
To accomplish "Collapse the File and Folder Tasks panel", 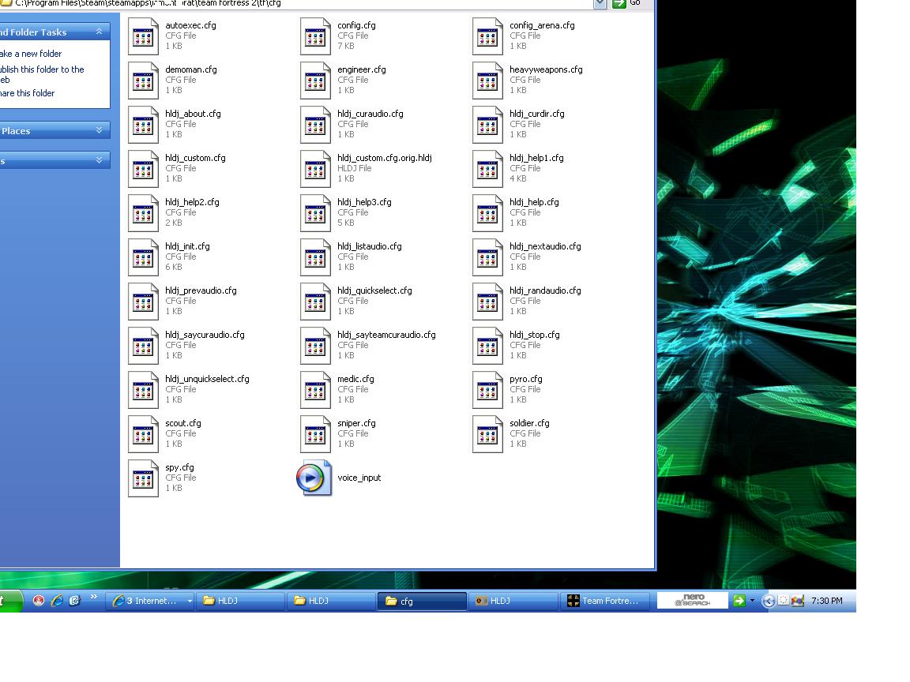I will coord(100,32).
